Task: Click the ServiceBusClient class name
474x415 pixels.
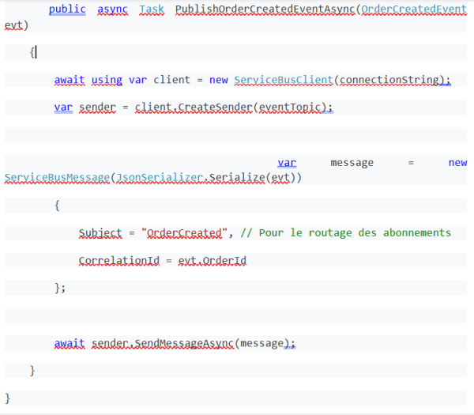Action: (283, 80)
